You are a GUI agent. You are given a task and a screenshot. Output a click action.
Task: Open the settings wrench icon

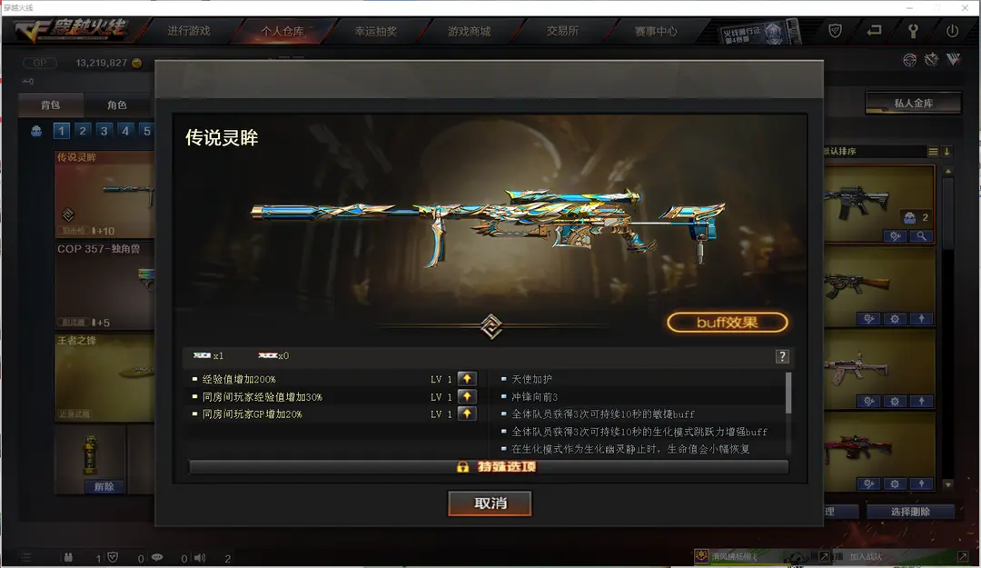click(913, 31)
